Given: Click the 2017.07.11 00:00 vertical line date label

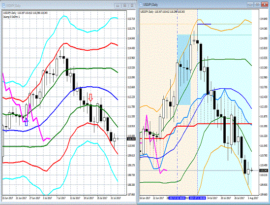Looking at the screenshot, I should point(197,198).
